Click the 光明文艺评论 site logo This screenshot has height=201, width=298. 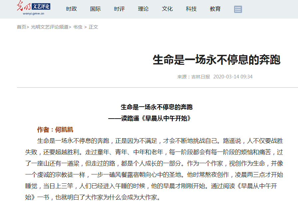tap(33, 8)
